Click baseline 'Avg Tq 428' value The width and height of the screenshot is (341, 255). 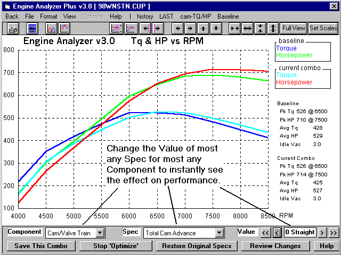pyautogui.click(x=318, y=128)
